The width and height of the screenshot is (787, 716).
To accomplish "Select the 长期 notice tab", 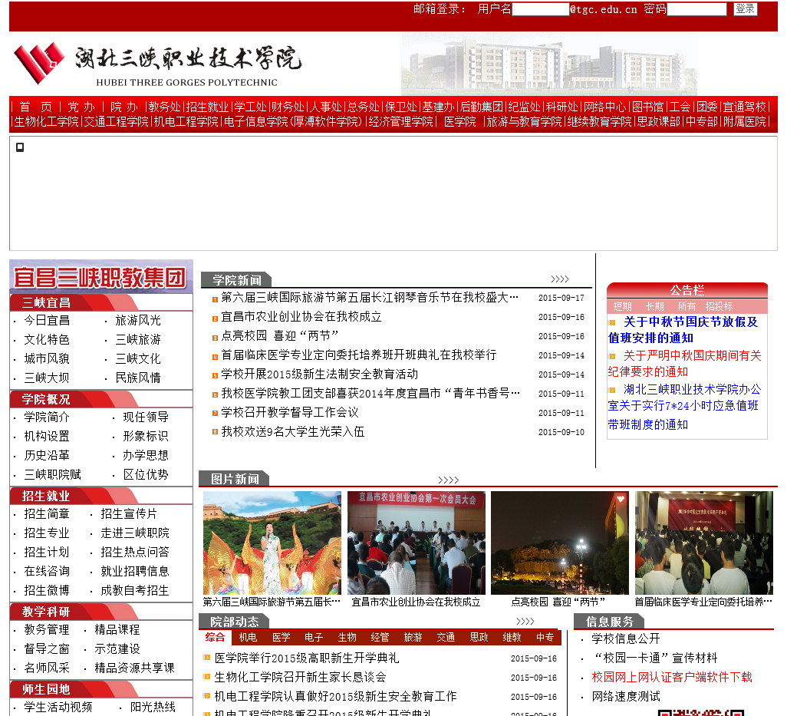I will click(654, 306).
